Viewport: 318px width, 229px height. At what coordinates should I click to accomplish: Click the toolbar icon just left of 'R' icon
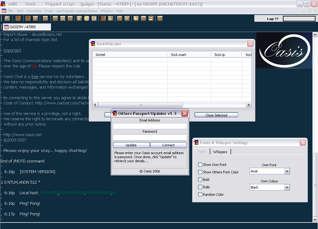click(55, 18)
